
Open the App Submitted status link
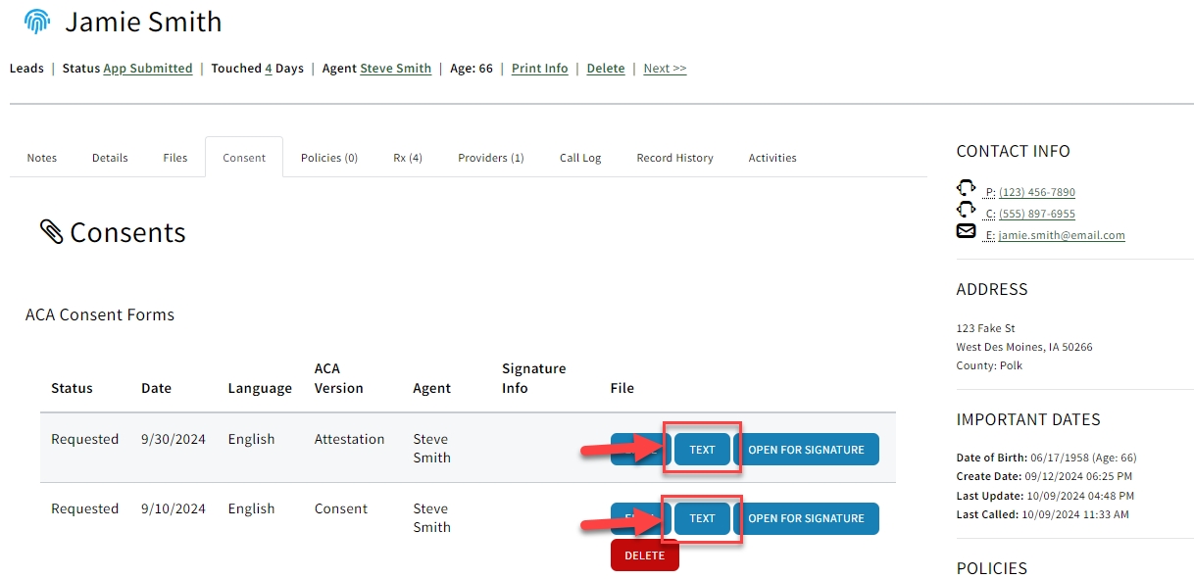(148, 69)
